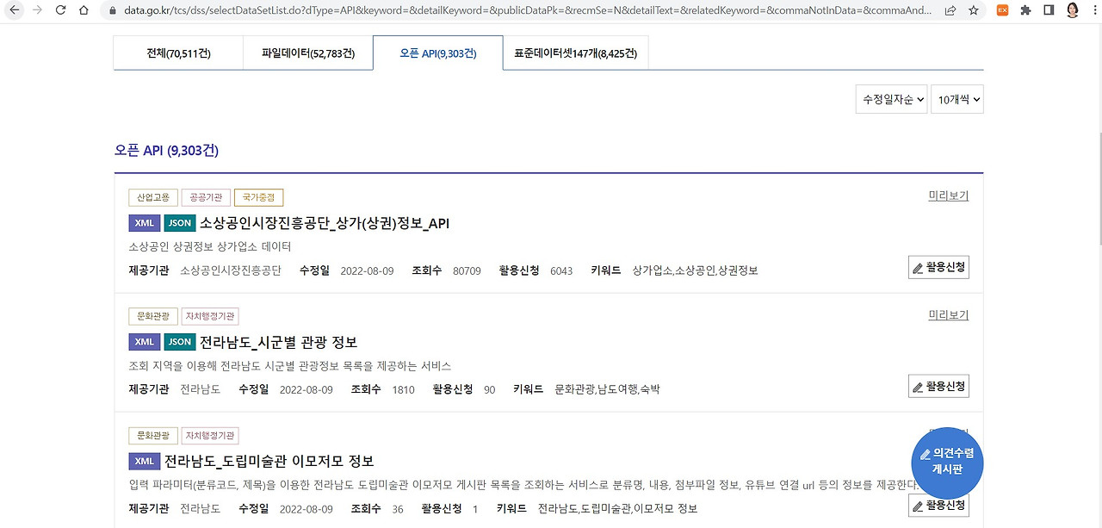Image resolution: width=1102 pixels, height=528 pixels.
Task: Select the 국가중점 tag on the first dataset
Action: tap(258, 196)
